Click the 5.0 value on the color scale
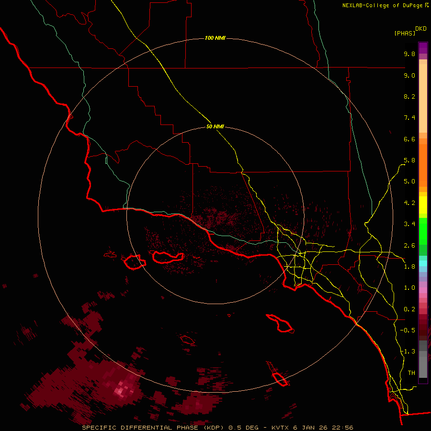This screenshot has height=431, width=431. point(409,181)
